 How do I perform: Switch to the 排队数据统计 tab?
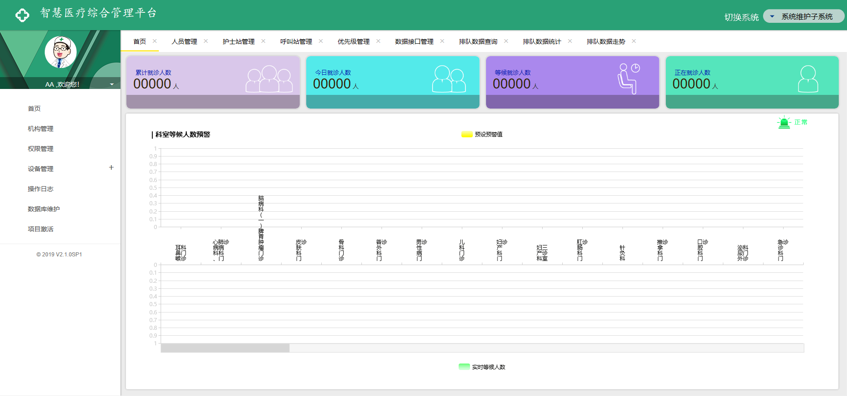point(542,42)
